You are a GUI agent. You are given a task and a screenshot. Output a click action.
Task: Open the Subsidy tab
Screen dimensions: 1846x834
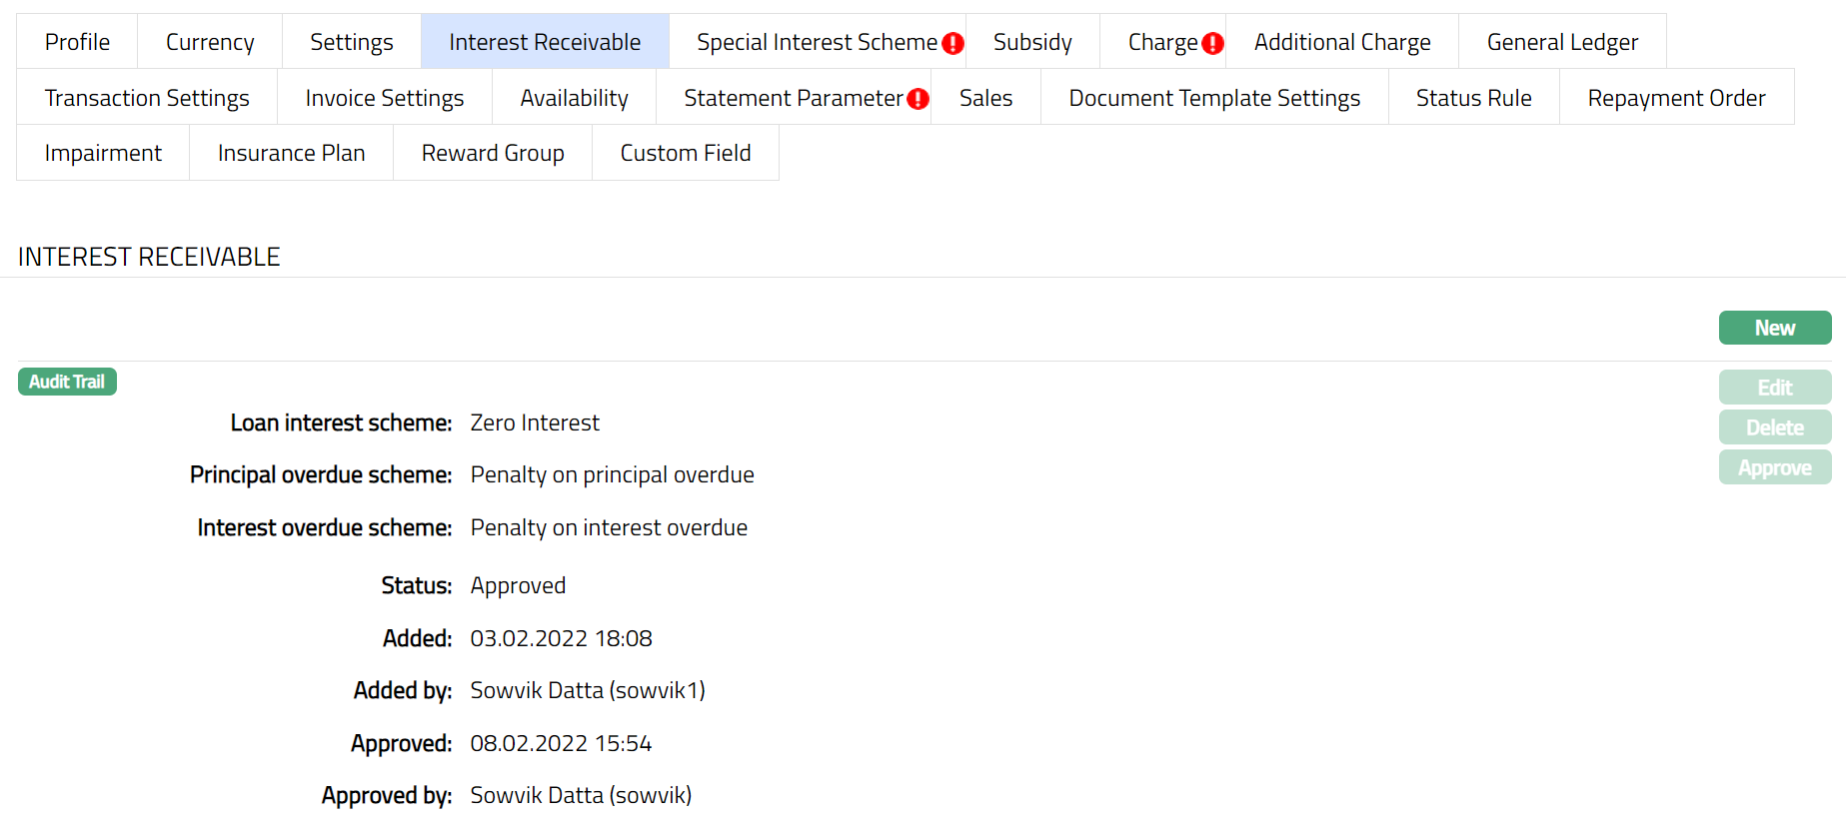coord(1032,42)
